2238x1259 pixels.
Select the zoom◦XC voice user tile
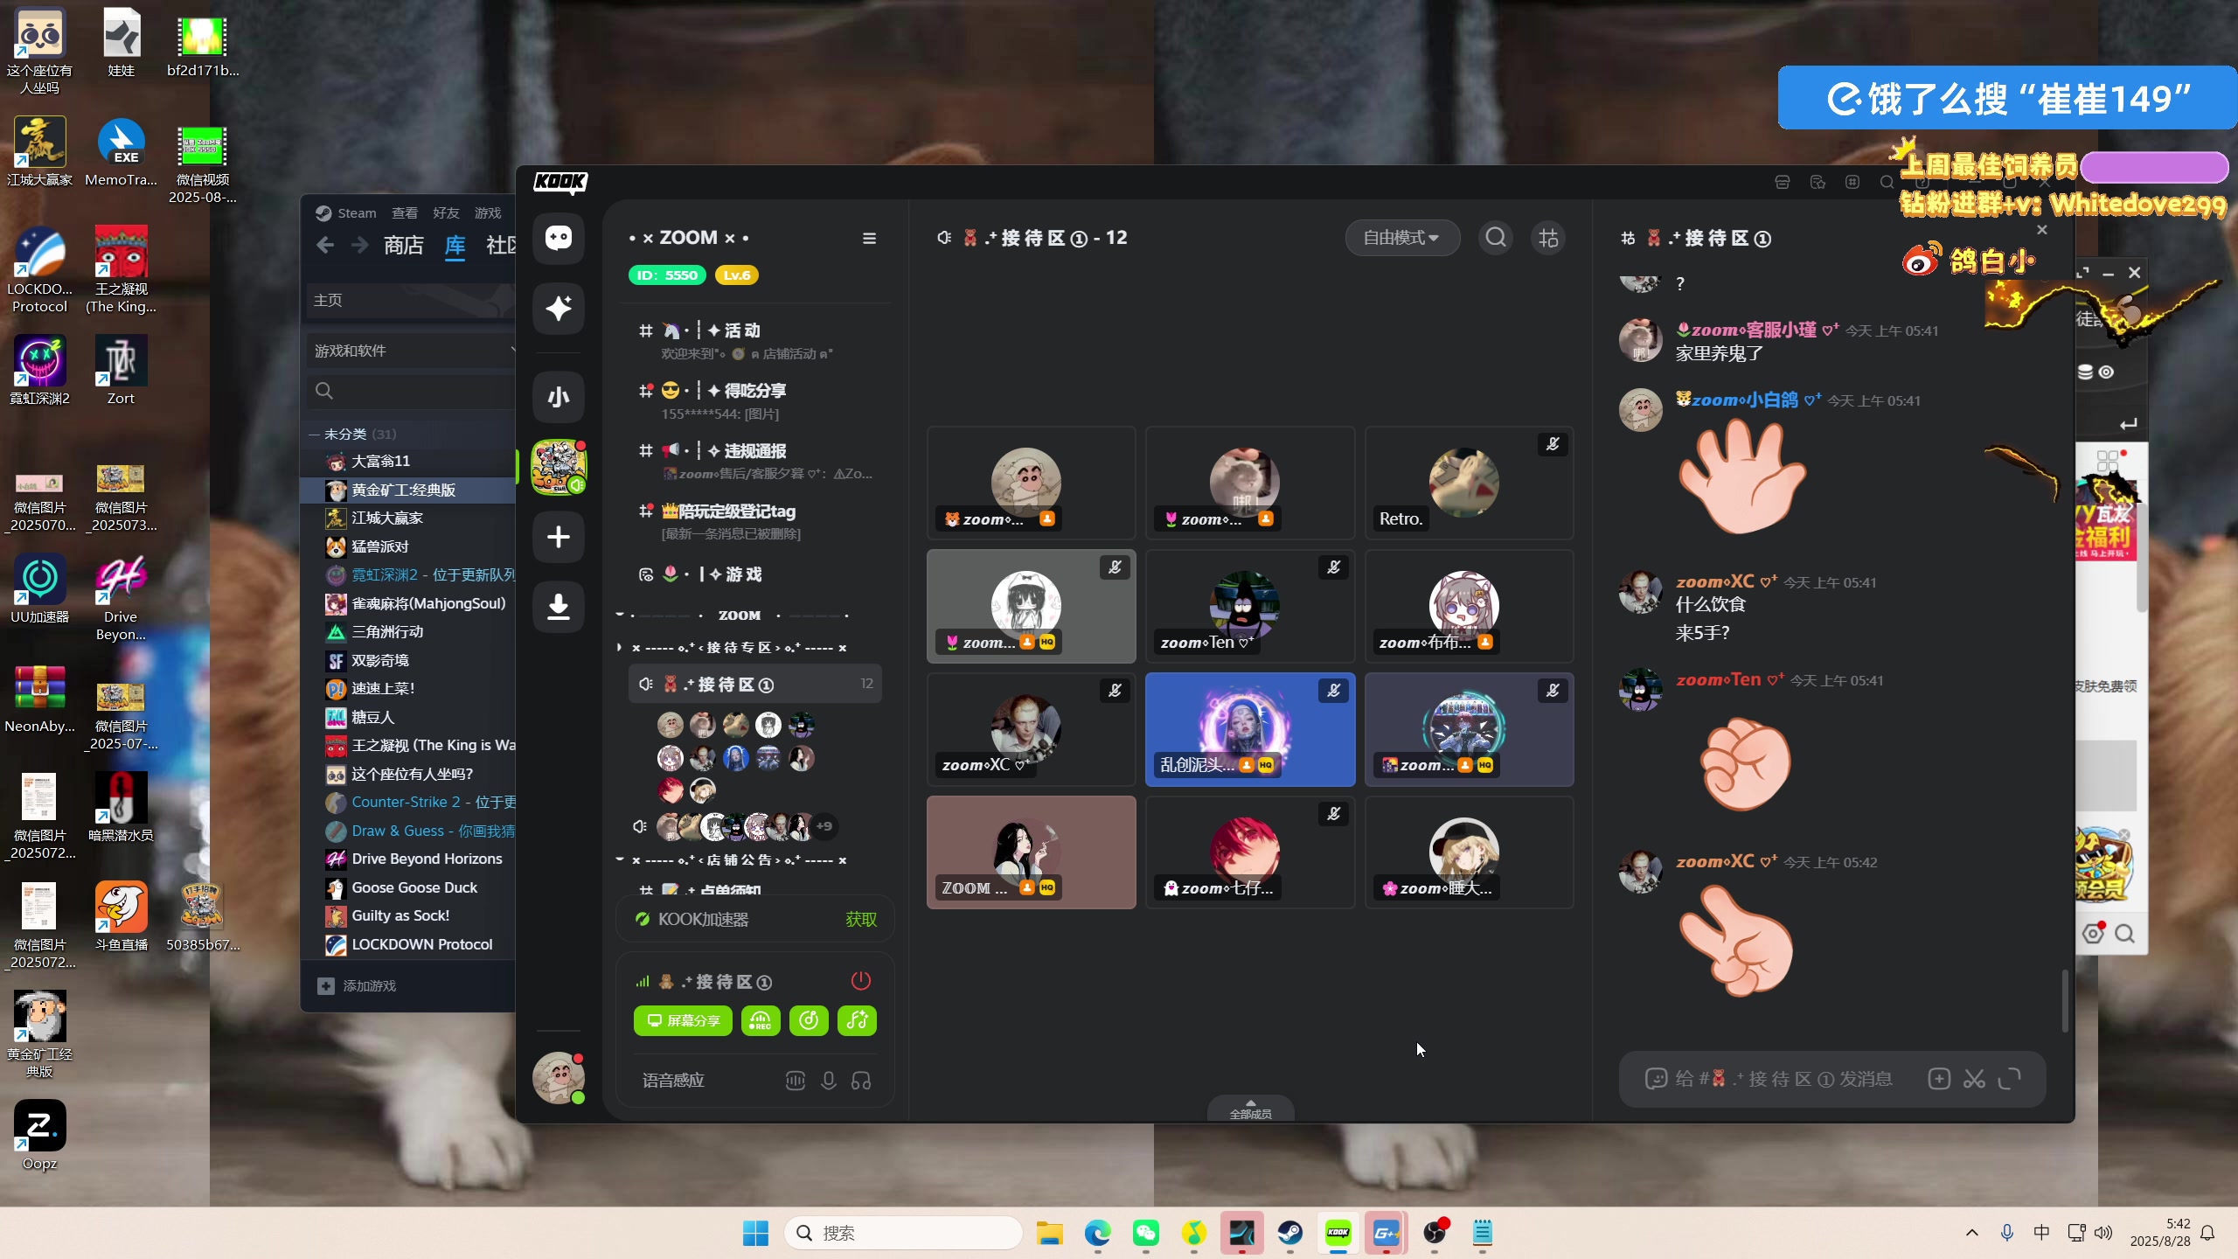point(1032,730)
